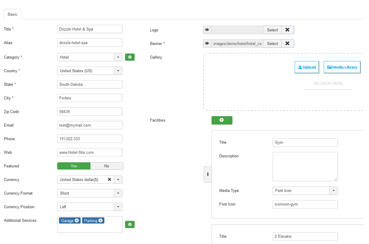Click the green add Additional Services button
This screenshot has width=369, height=244.
point(130,225)
